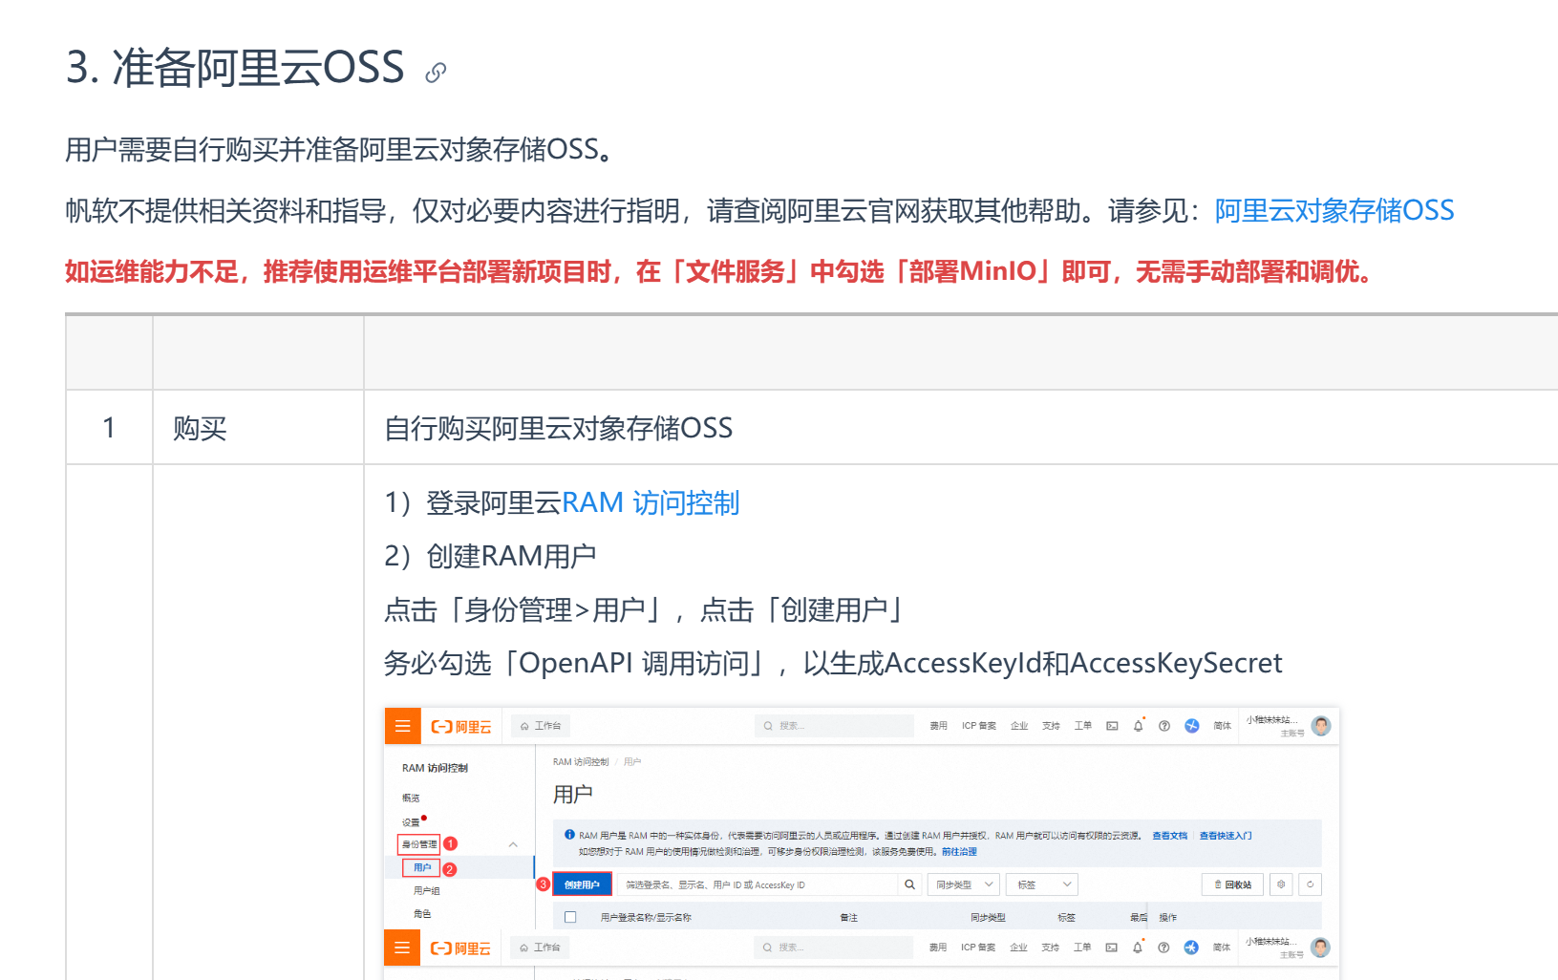The image size is (1558, 980).
Task: Collapse the 身份管理 section chevron
Action: pyautogui.click(x=513, y=844)
